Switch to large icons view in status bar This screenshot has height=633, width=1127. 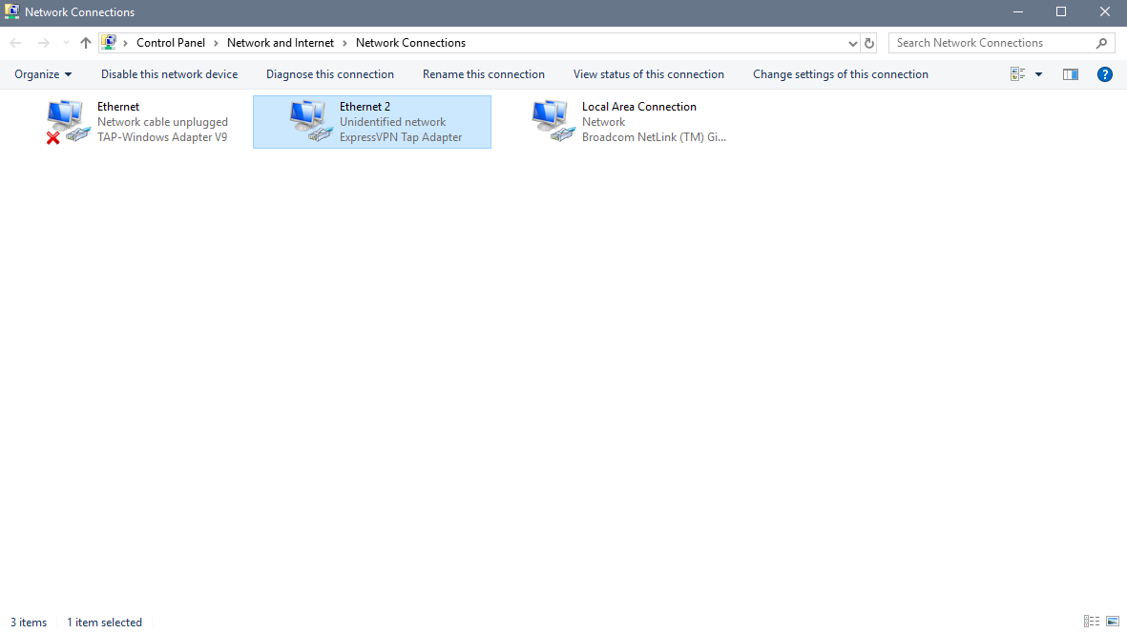click(1113, 622)
